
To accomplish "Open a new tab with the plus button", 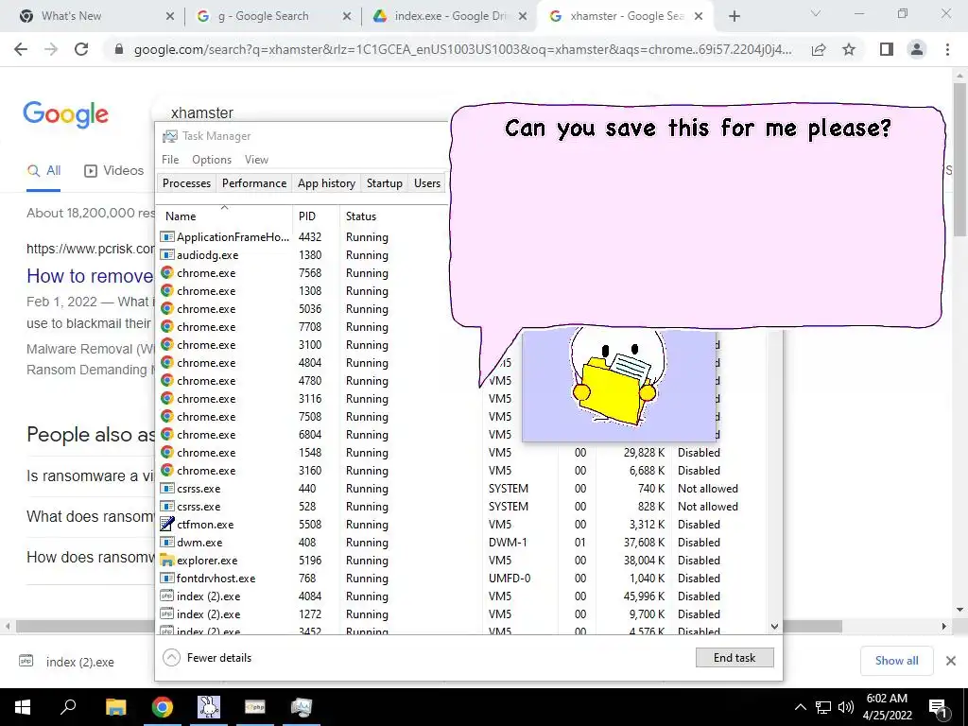I will click(734, 16).
